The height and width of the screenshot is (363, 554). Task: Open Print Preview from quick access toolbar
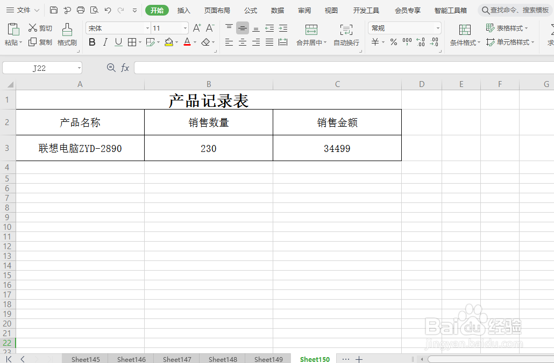(94, 10)
